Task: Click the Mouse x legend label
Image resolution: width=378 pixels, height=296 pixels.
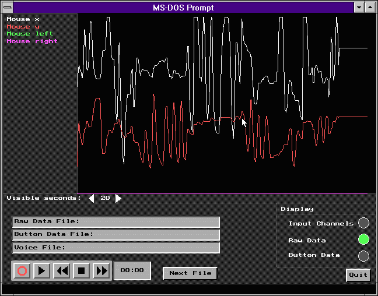Action: [x=23, y=19]
